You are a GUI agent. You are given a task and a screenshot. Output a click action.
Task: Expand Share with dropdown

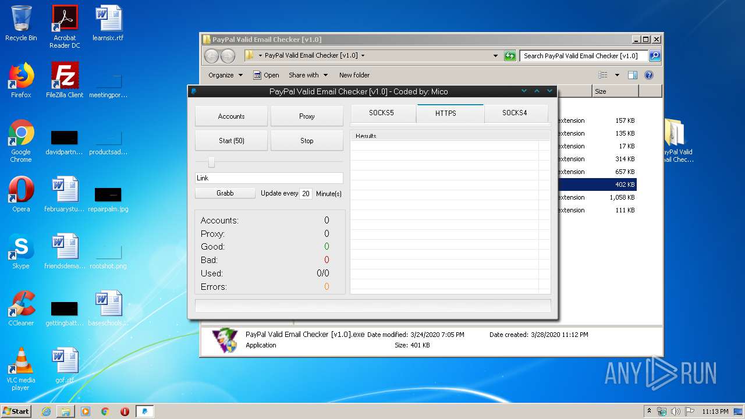(308, 75)
